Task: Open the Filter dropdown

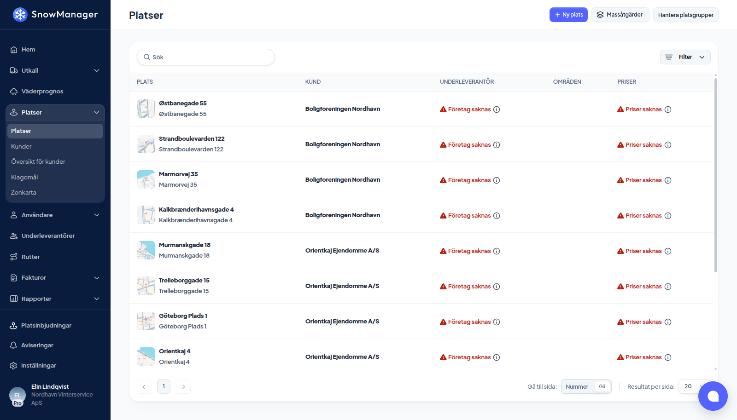Action: tap(685, 57)
